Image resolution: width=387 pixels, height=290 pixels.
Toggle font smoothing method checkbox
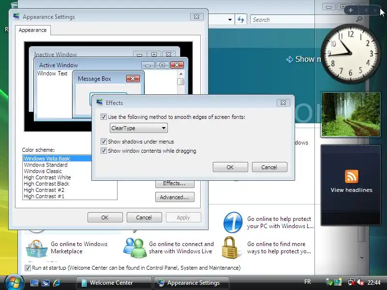[104, 117]
